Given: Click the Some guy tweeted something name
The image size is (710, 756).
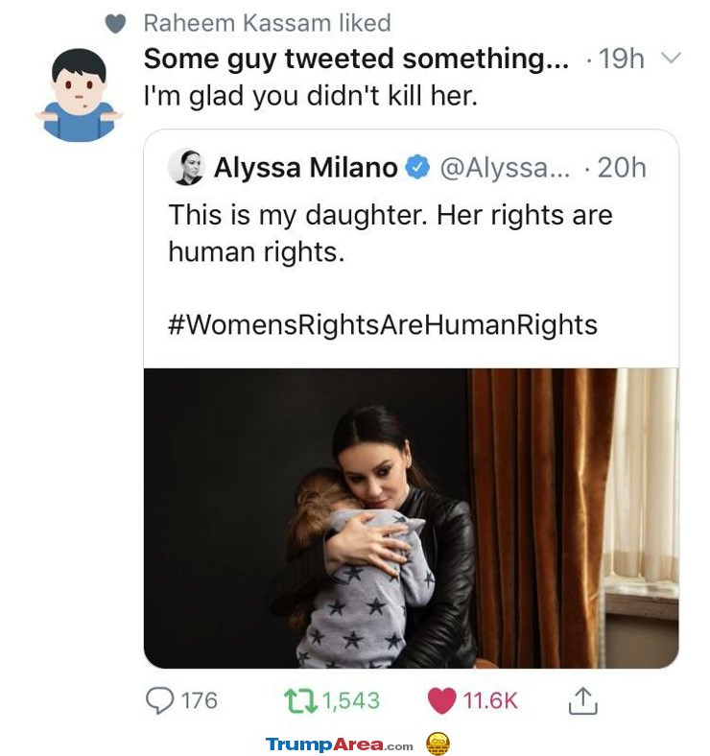Looking at the screenshot, I should (357, 59).
